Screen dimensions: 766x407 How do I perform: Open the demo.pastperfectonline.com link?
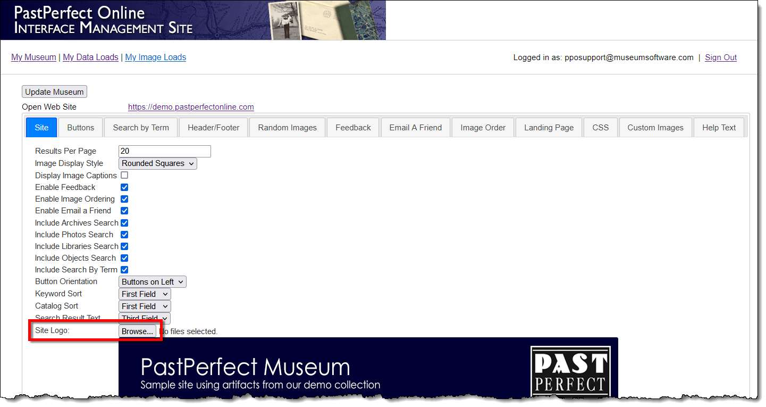191,107
